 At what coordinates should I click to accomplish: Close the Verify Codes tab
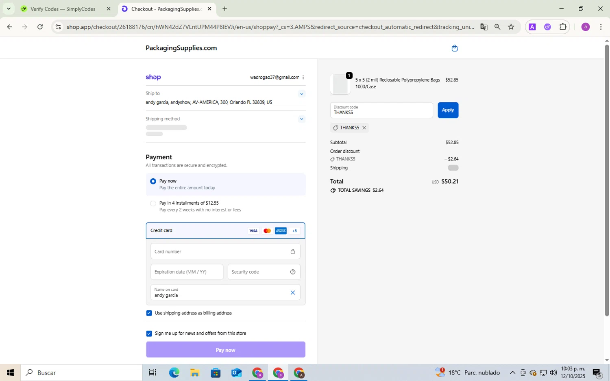pyautogui.click(x=109, y=9)
